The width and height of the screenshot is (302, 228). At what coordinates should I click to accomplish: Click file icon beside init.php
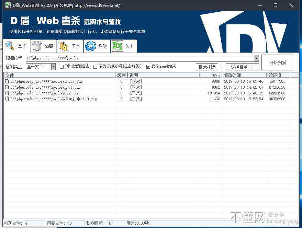coord(7,87)
